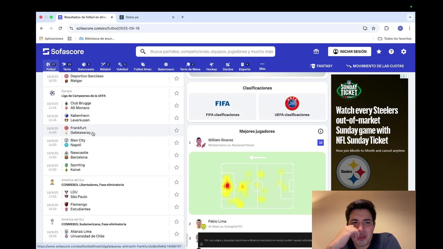This screenshot has height=249, width=443.
Task: Open the FANTASY link
Action: click(321, 66)
